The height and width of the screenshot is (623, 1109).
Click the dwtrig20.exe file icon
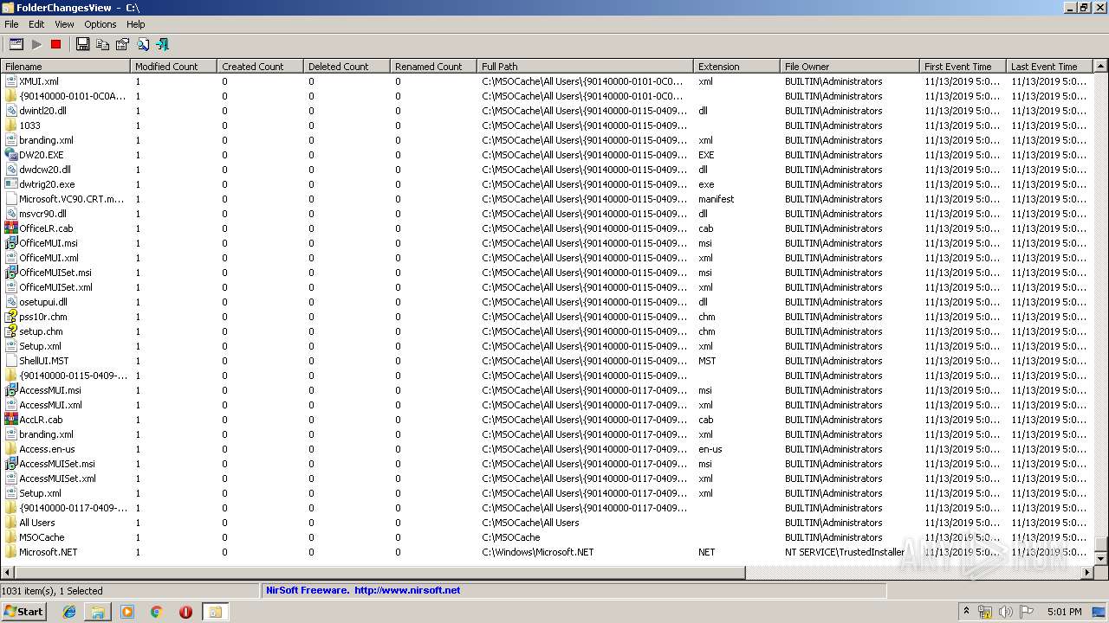pyautogui.click(x=11, y=184)
